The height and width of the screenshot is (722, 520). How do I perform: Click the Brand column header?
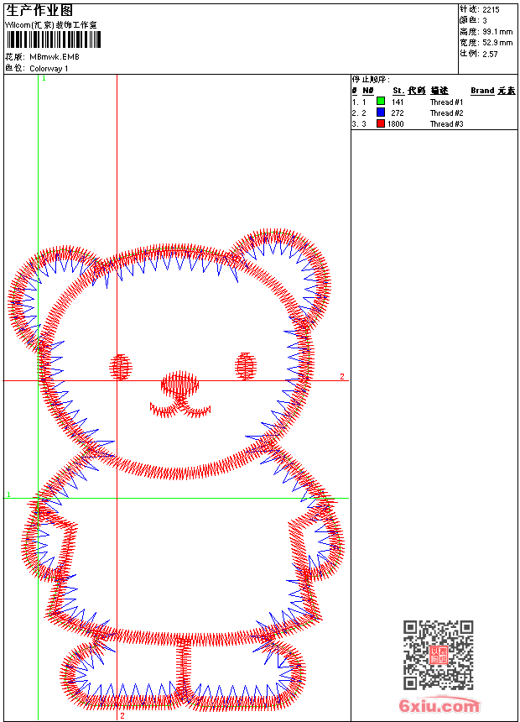pyautogui.click(x=482, y=91)
